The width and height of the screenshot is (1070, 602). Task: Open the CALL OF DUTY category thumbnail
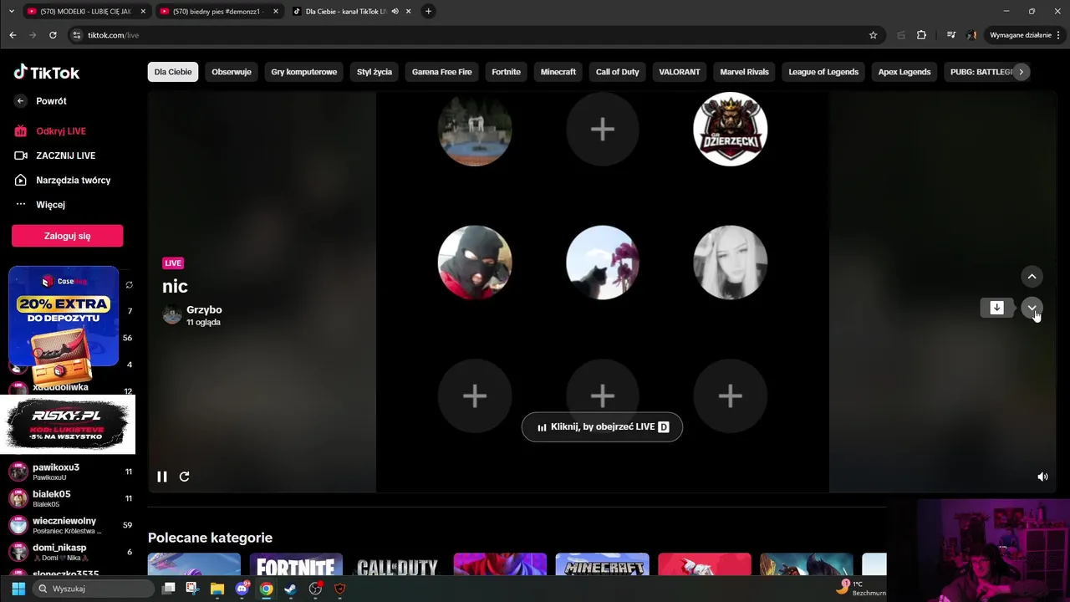(x=398, y=564)
